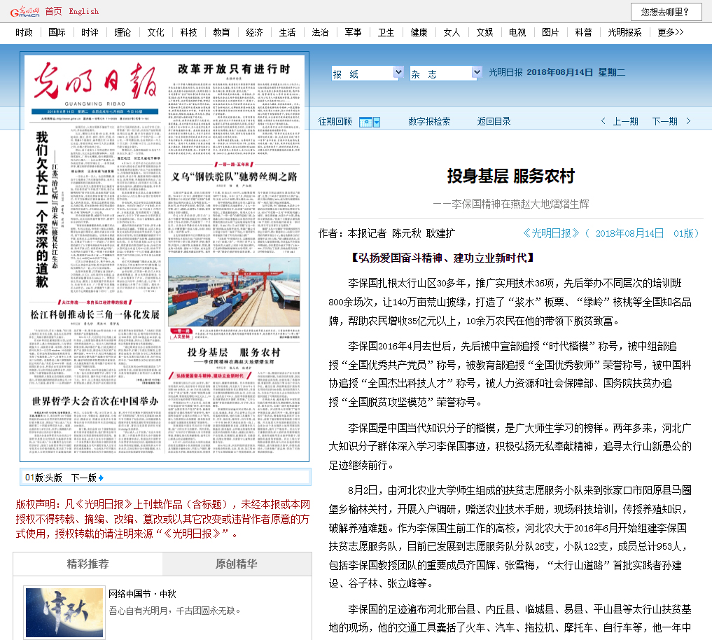Image resolution: width=712 pixels, height=640 pixels.
Task: Expand the 报纸 dropdown list
Action: tap(398, 73)
